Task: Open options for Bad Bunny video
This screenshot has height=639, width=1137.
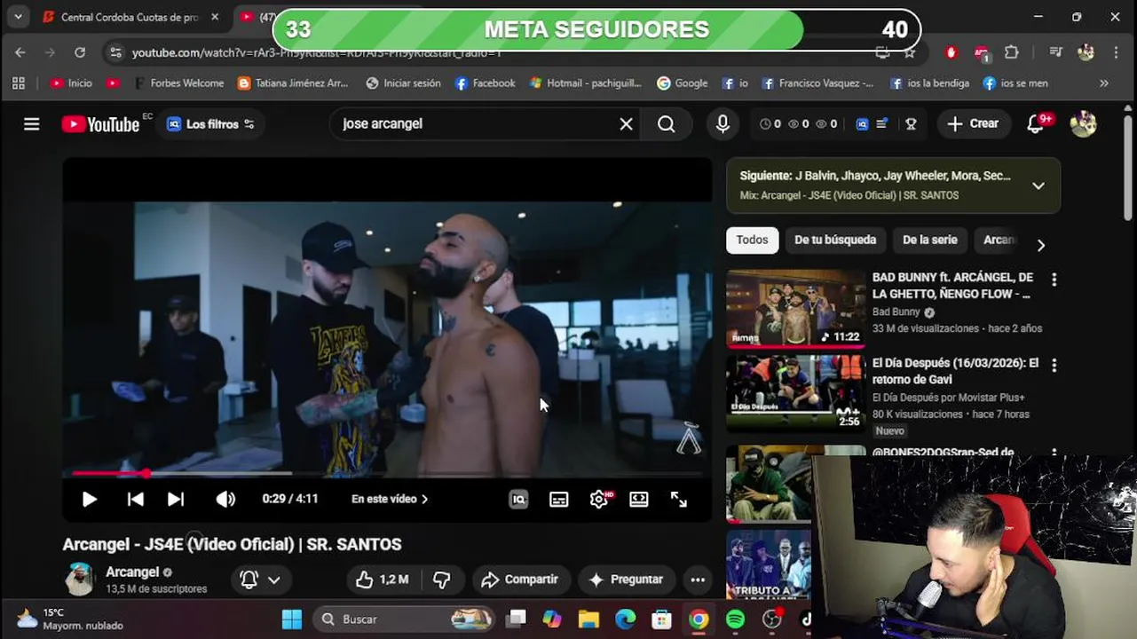Action: point(1054,280)
